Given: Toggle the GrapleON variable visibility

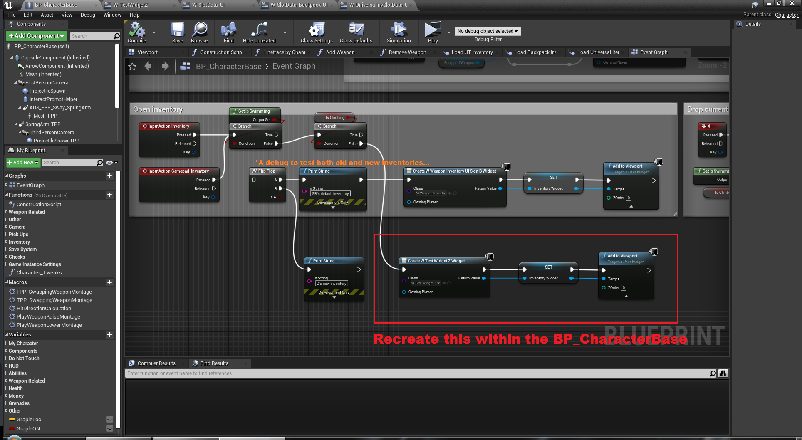Looking at the screenshot, I should tap(110, 428).
